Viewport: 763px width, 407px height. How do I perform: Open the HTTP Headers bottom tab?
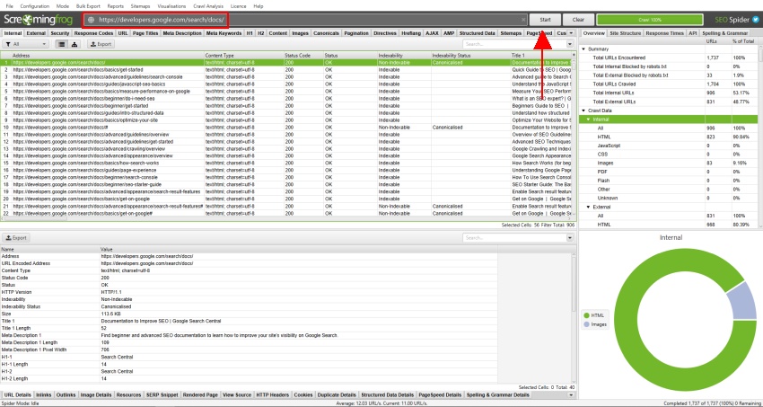pyautogui.click(x=273, y=394)
